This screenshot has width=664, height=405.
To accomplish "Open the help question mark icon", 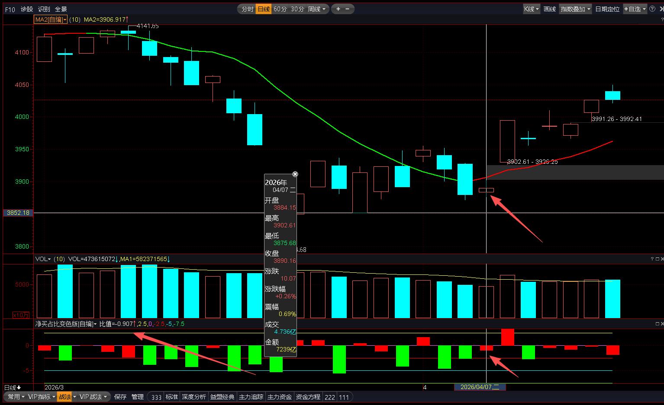I will click(x=652, y=9).
